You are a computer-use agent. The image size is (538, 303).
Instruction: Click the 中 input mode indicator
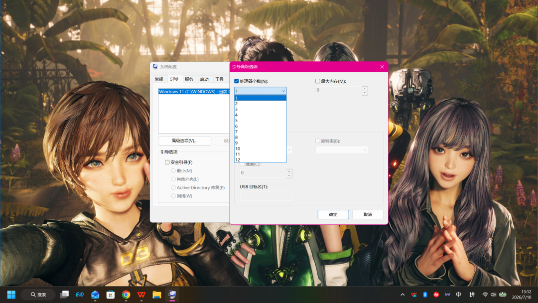(x=458, y=295)
